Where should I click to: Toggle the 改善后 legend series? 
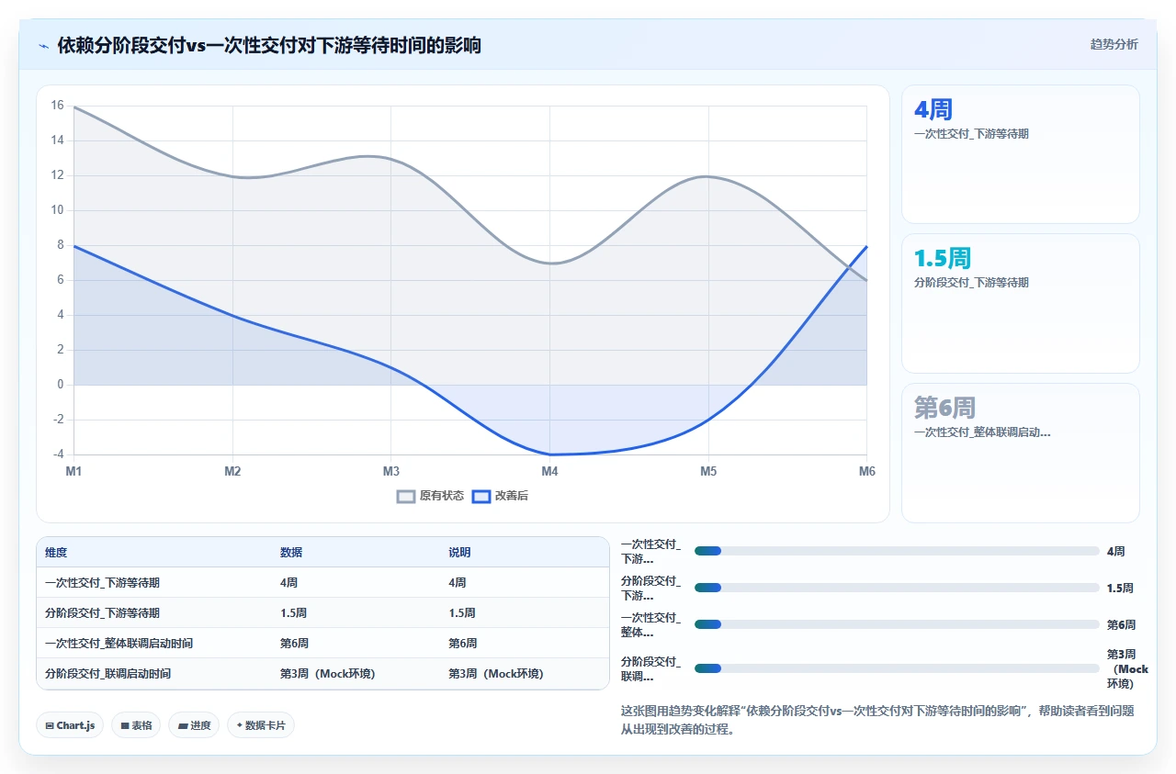[500, 496]
